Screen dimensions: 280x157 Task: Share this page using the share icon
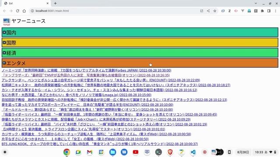point(208,11)
